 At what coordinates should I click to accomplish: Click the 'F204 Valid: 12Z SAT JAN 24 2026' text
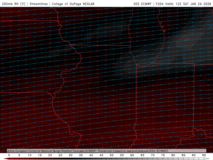point(183,4)
